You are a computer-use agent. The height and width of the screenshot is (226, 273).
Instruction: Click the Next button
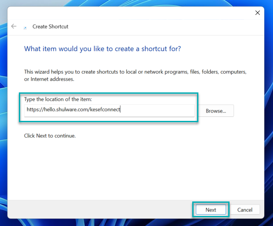[x=211, y=210]
